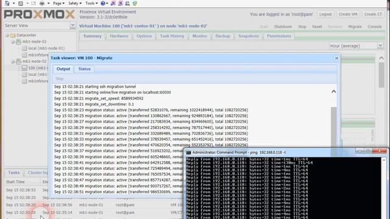The height and width of the screenshot is (219, 390).
Task: Open the Hour (average) timeframe dropdown
Action: 380,46
